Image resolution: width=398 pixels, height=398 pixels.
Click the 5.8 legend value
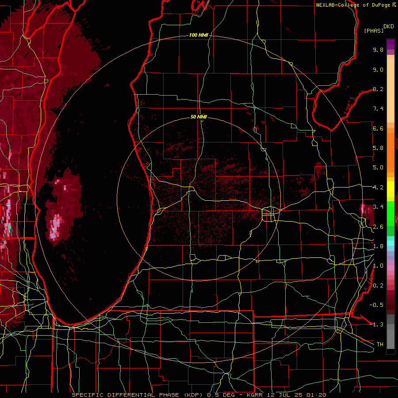pos(378,148)
